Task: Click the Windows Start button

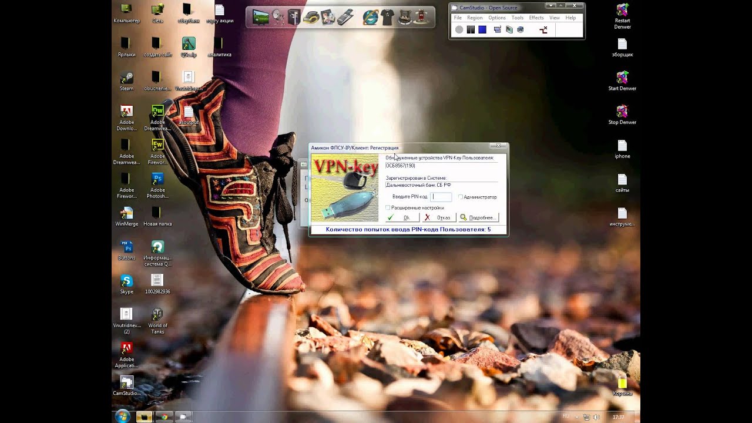Action: tap(123, 417)
